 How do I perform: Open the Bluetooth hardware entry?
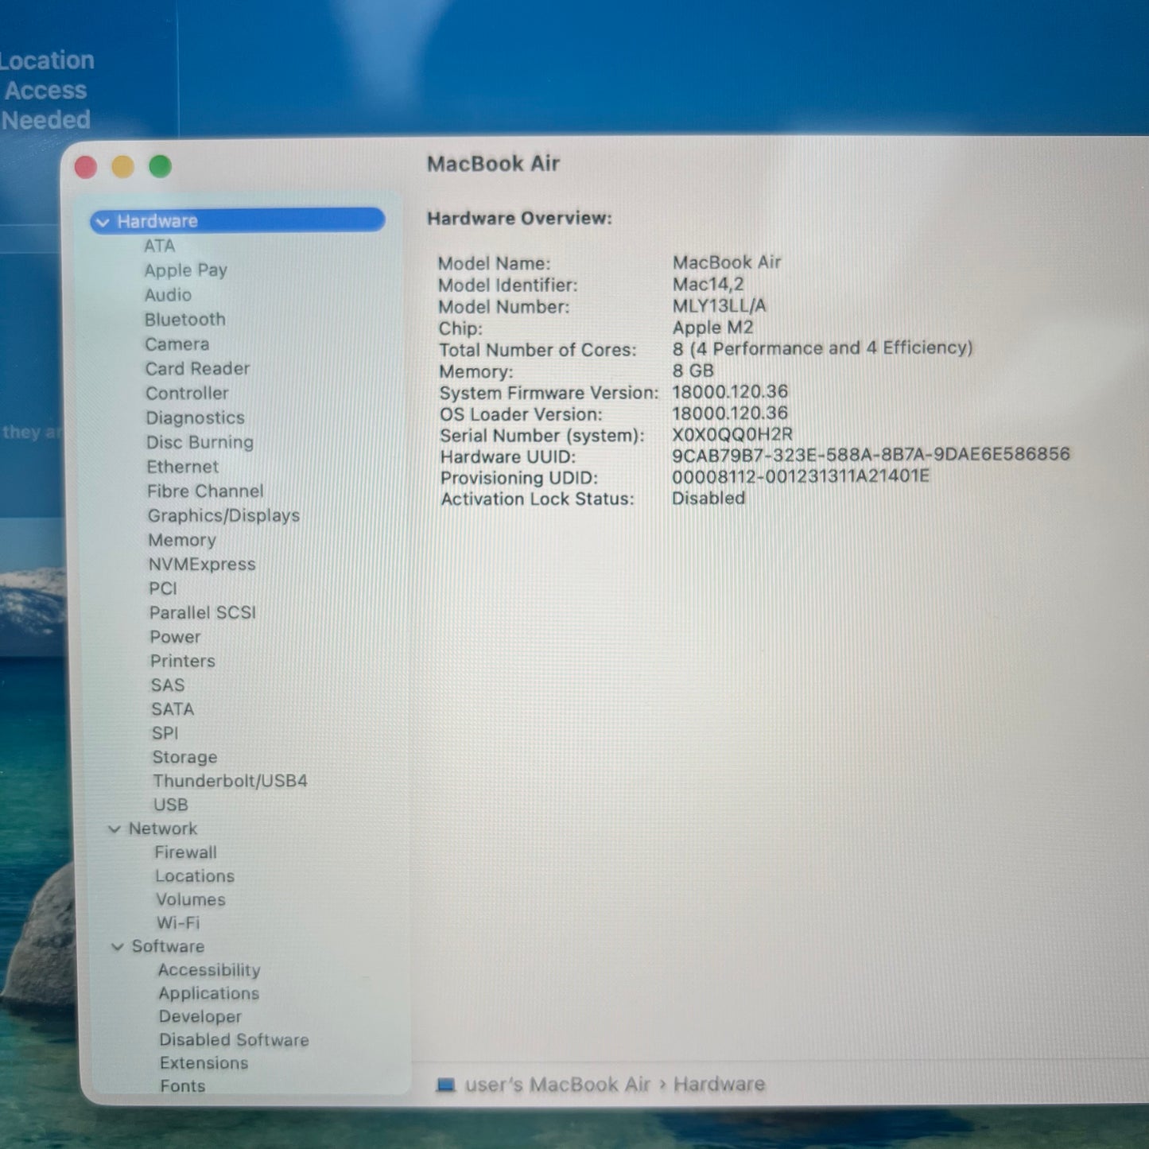(185, 320)
